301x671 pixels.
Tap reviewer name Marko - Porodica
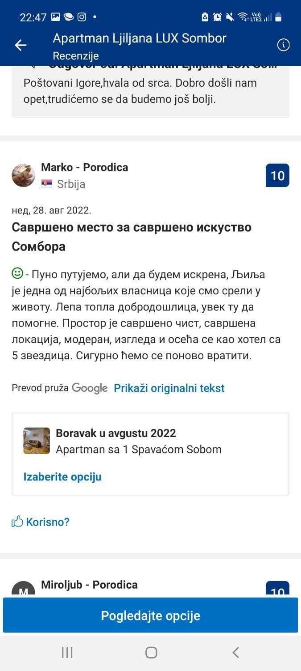click(x=84, y=167)
